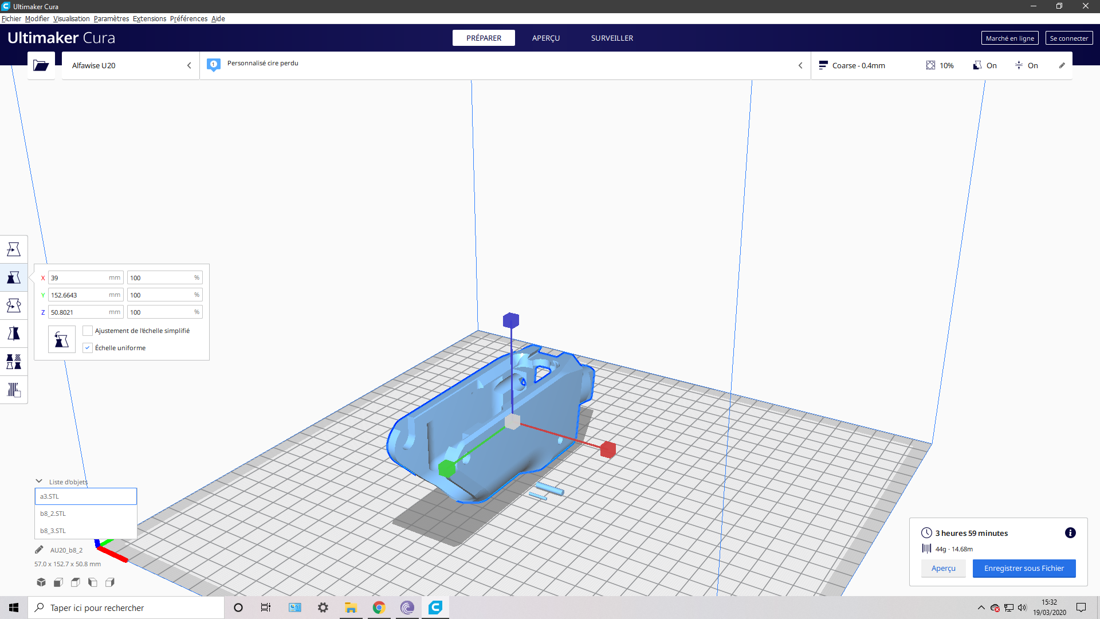Image resolution: width=1100 pixels, height=619 pixels.
Task: Click the adhesion On icon
Action: click(x=1019, y=65)
